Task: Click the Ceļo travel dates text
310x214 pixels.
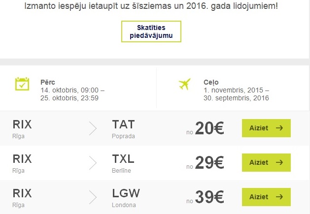Action: (237, 90)
